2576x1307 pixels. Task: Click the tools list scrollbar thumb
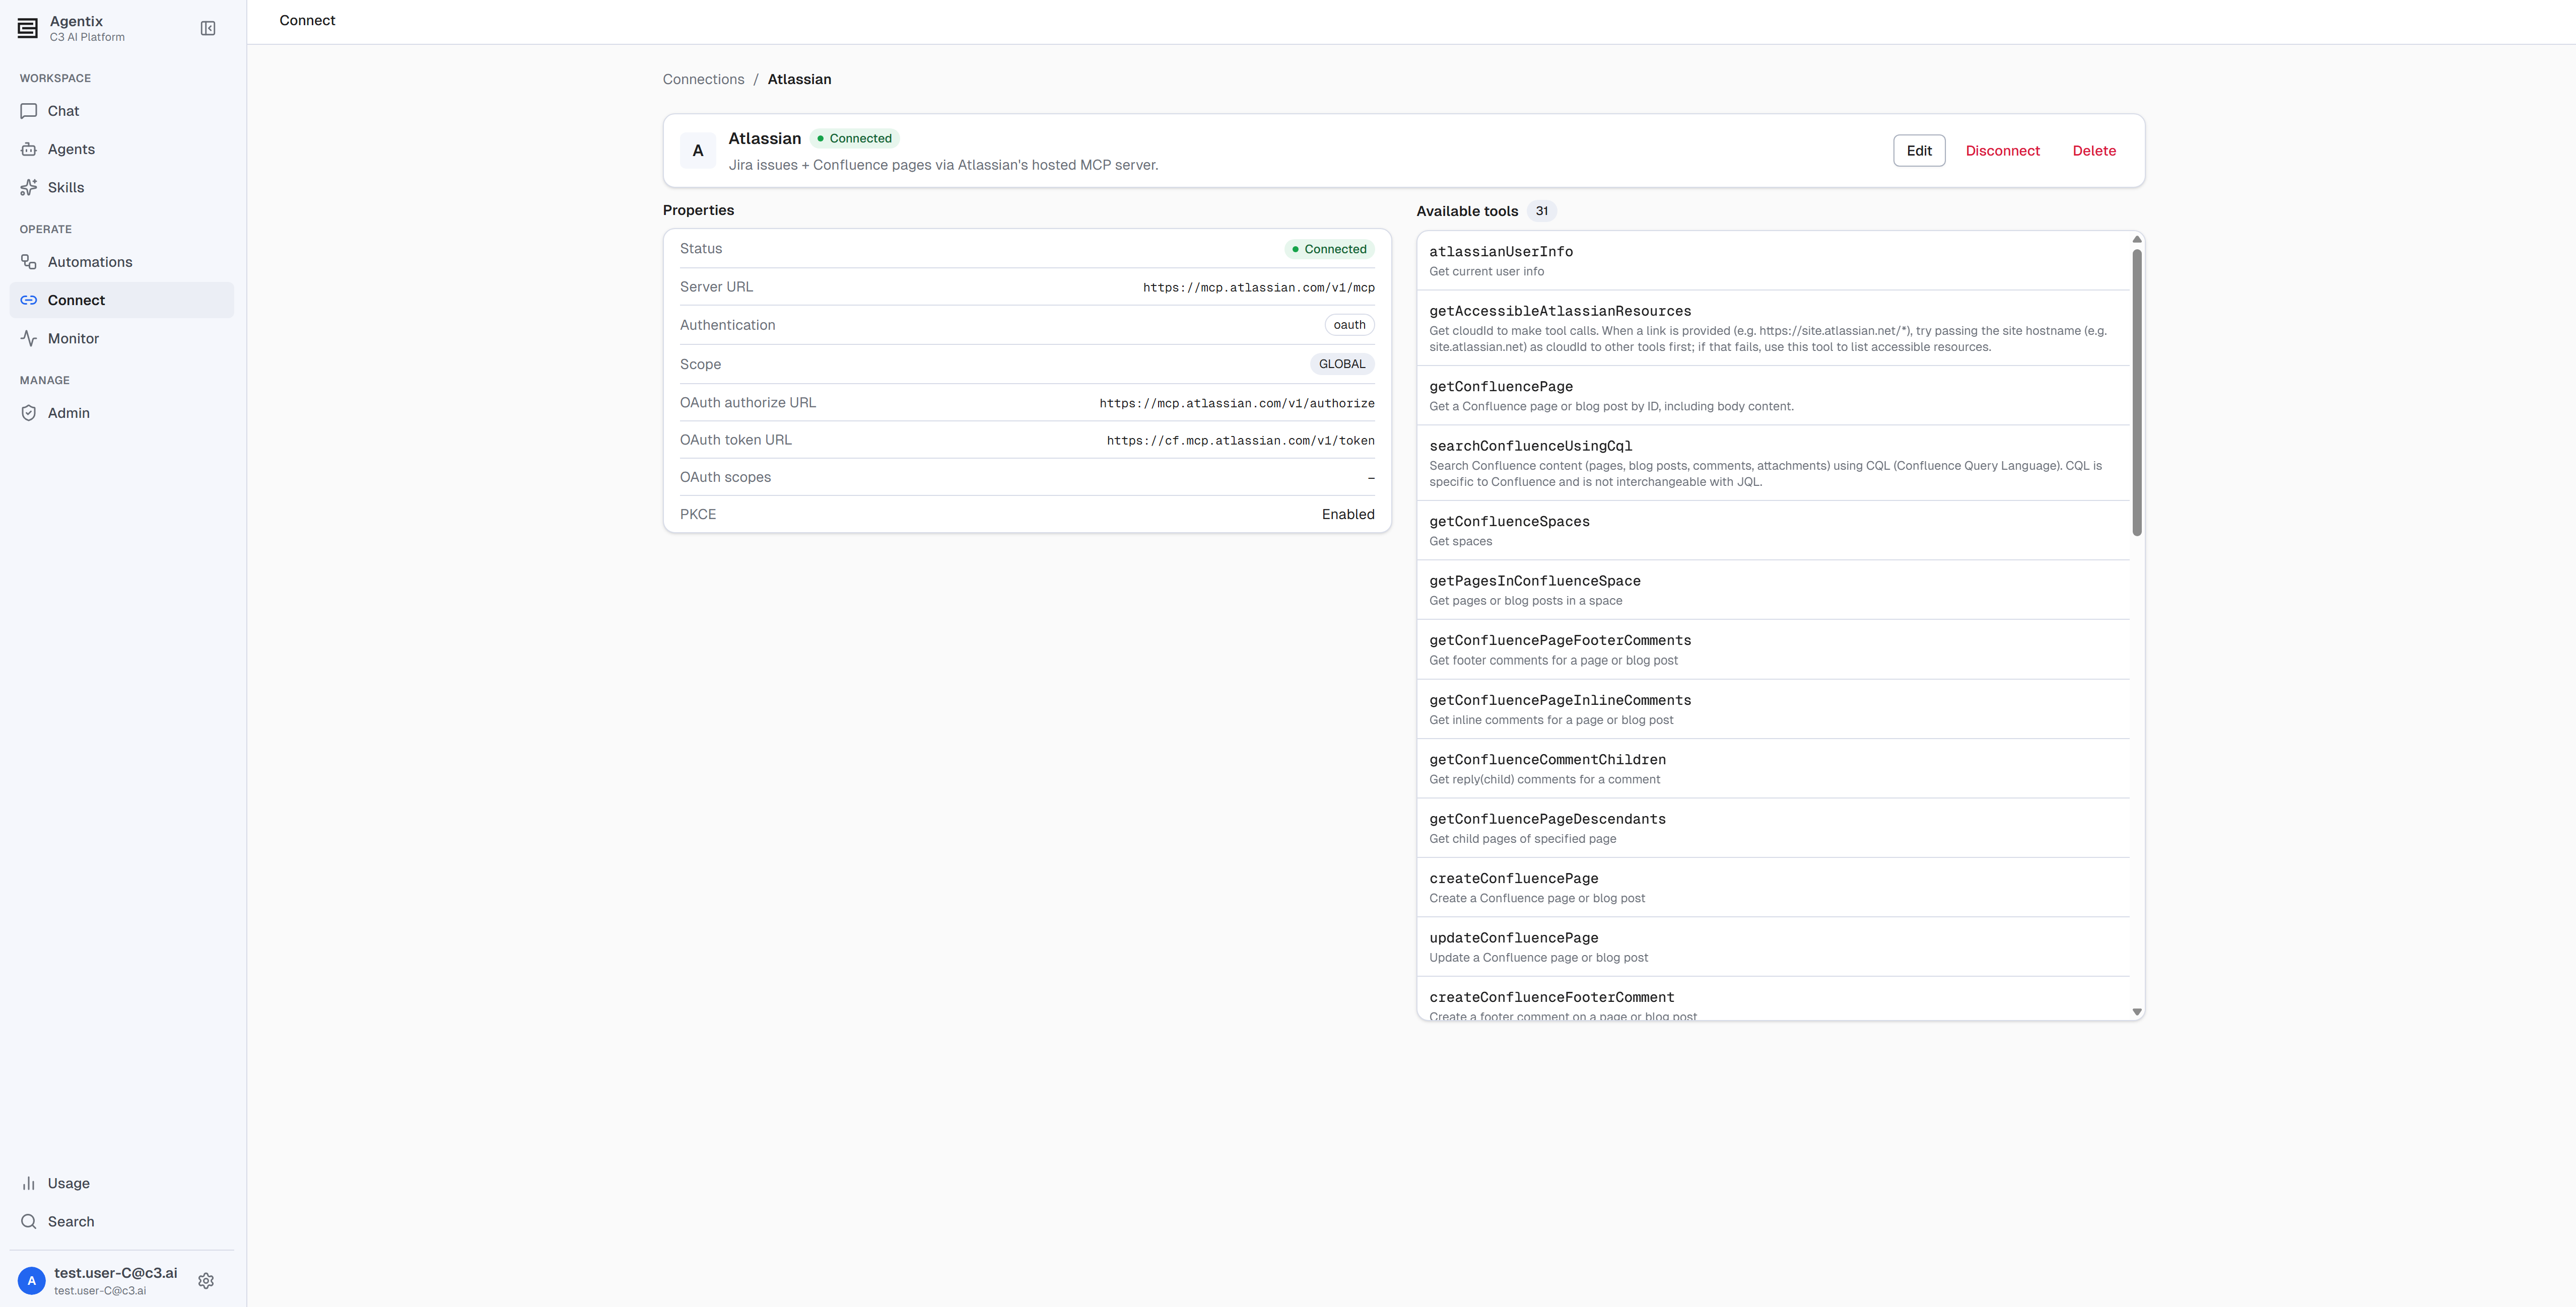click(2136, 393)
